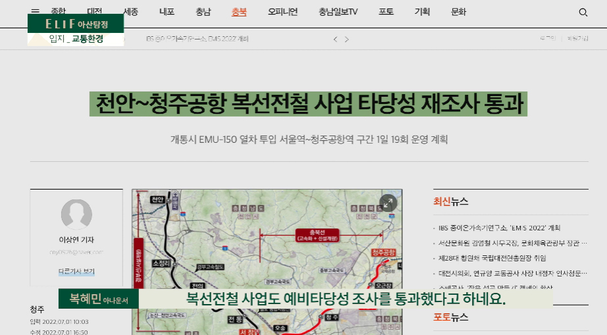The width and height of the screenshot is (607, 335).
Task: Click the 최신뉴스 section heading
Action: (450, 201)
